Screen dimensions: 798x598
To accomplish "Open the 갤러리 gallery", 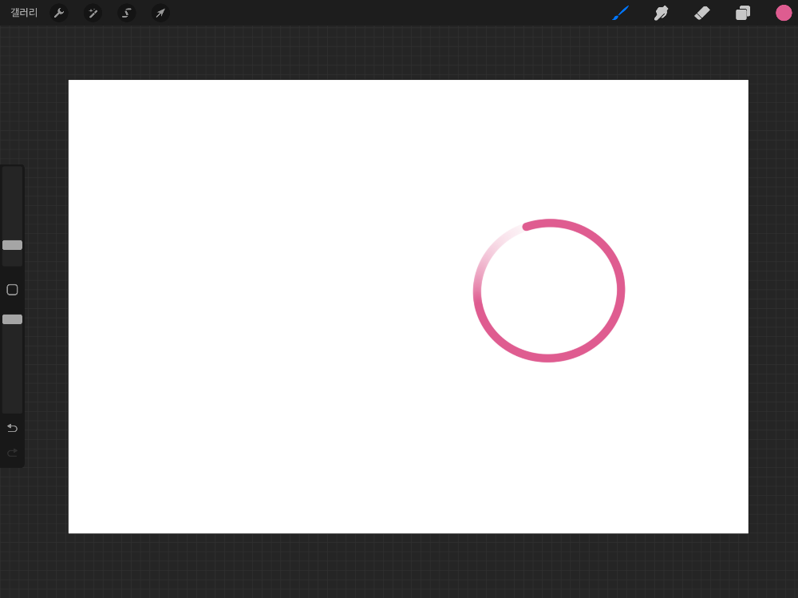I will 24,12.
